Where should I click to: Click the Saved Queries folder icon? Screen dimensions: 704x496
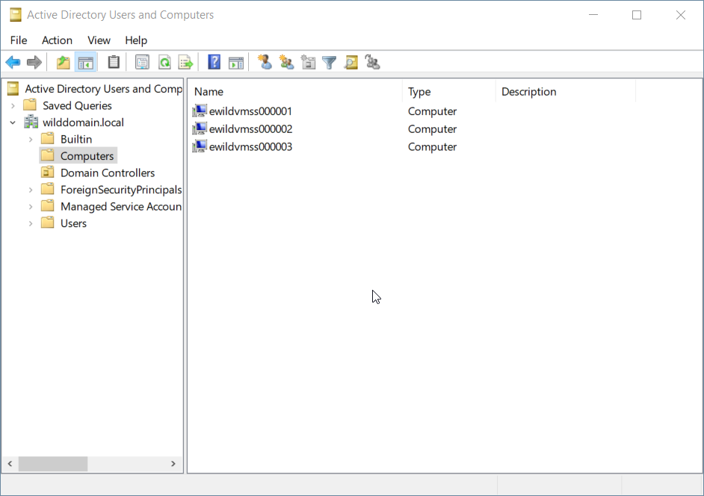[x=30, y=105]
